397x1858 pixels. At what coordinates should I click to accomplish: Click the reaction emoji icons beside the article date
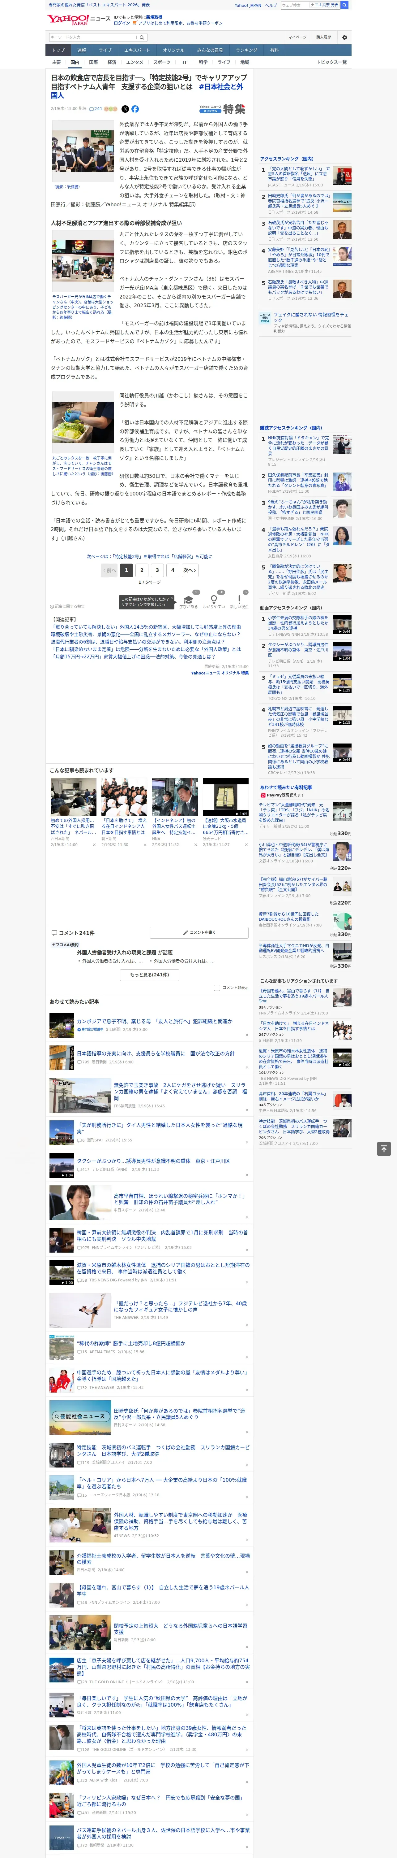111,109
